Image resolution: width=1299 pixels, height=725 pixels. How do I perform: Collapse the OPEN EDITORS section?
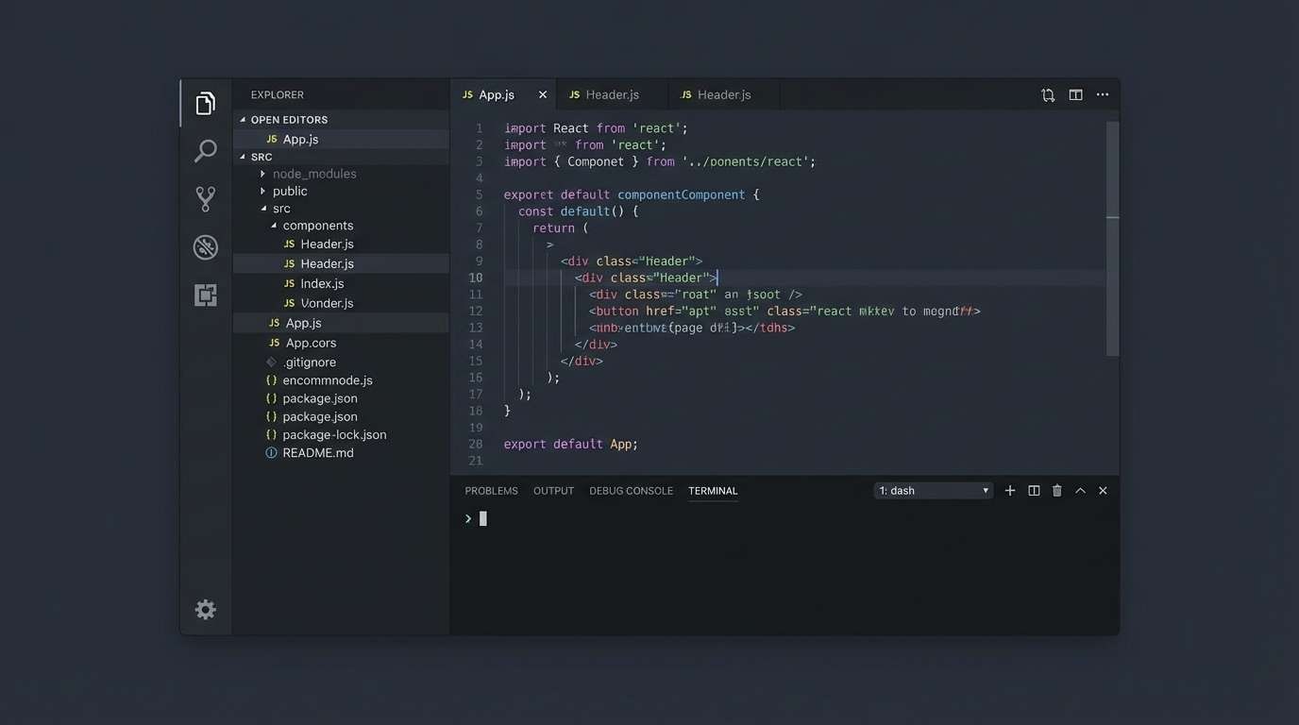(287, 119)
